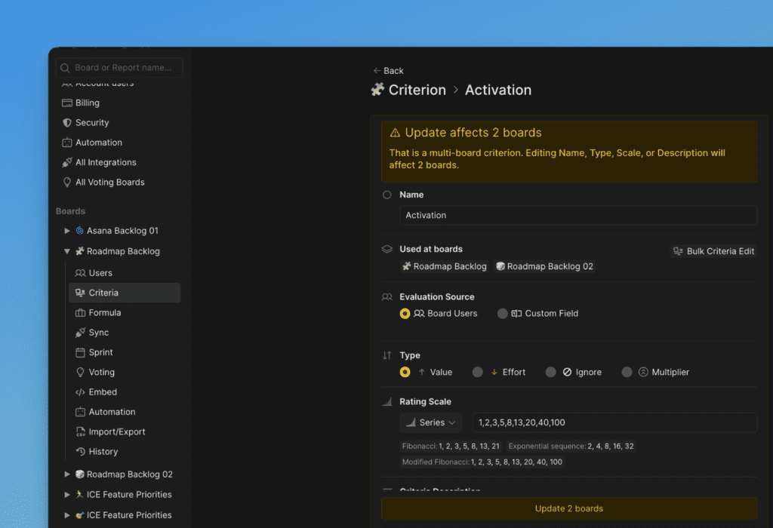Click the Formula briefcase icon
The height and width of the screenshot is (528, 773).
pyautogui.click(x=81, y=313)
